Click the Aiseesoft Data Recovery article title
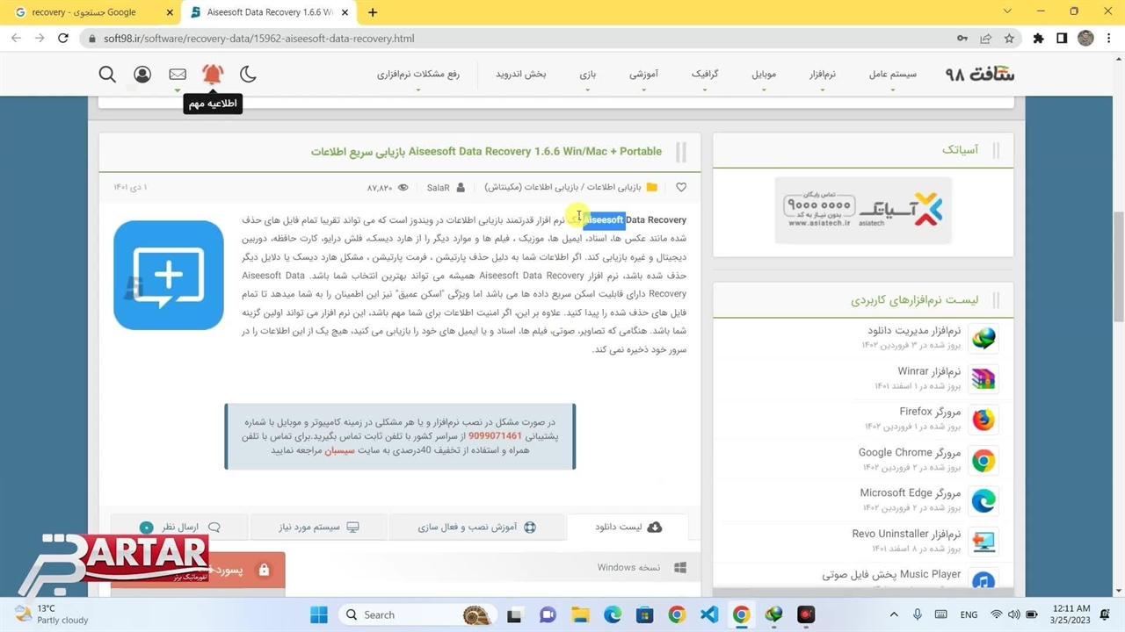Screen dimensions: 1125x632 coord(486,152)
